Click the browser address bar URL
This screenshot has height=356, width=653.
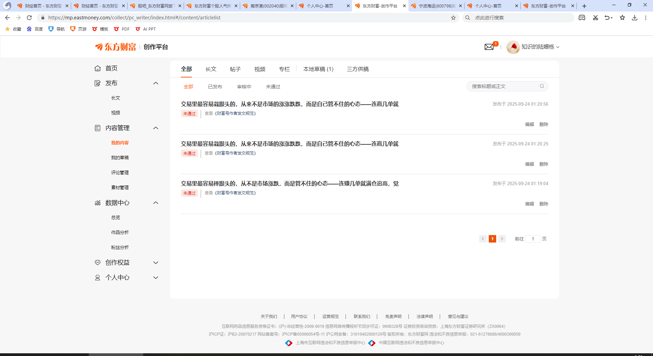(x=134, y=18)
